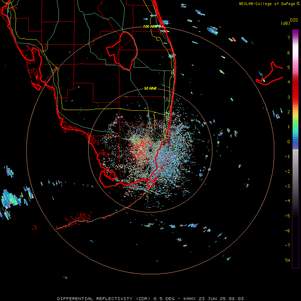Select the 0 value on color scale
The width and height of the screenshot is (301, 301).
289,142
